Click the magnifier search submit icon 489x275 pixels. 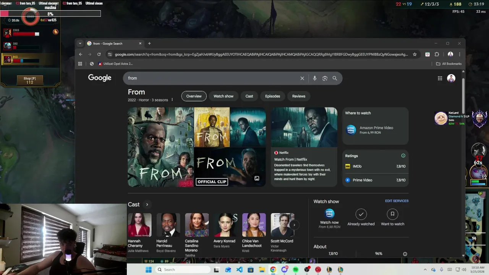[x=335, y=78]
